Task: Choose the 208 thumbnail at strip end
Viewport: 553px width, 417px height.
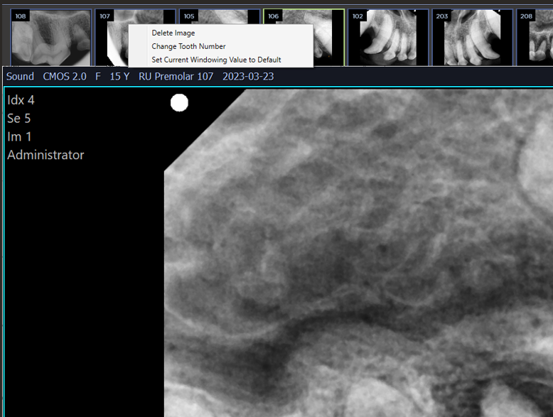Action: click(x=536, y=38)
